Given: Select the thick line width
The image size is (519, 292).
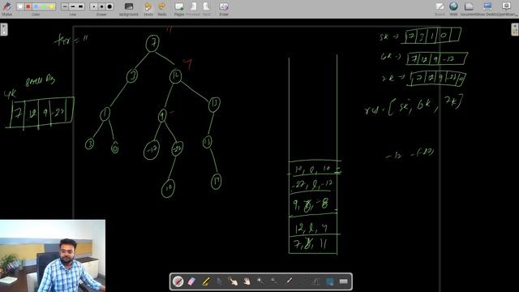Looking at the screenshot, I should pyautogui.click(x=81, y=6).
